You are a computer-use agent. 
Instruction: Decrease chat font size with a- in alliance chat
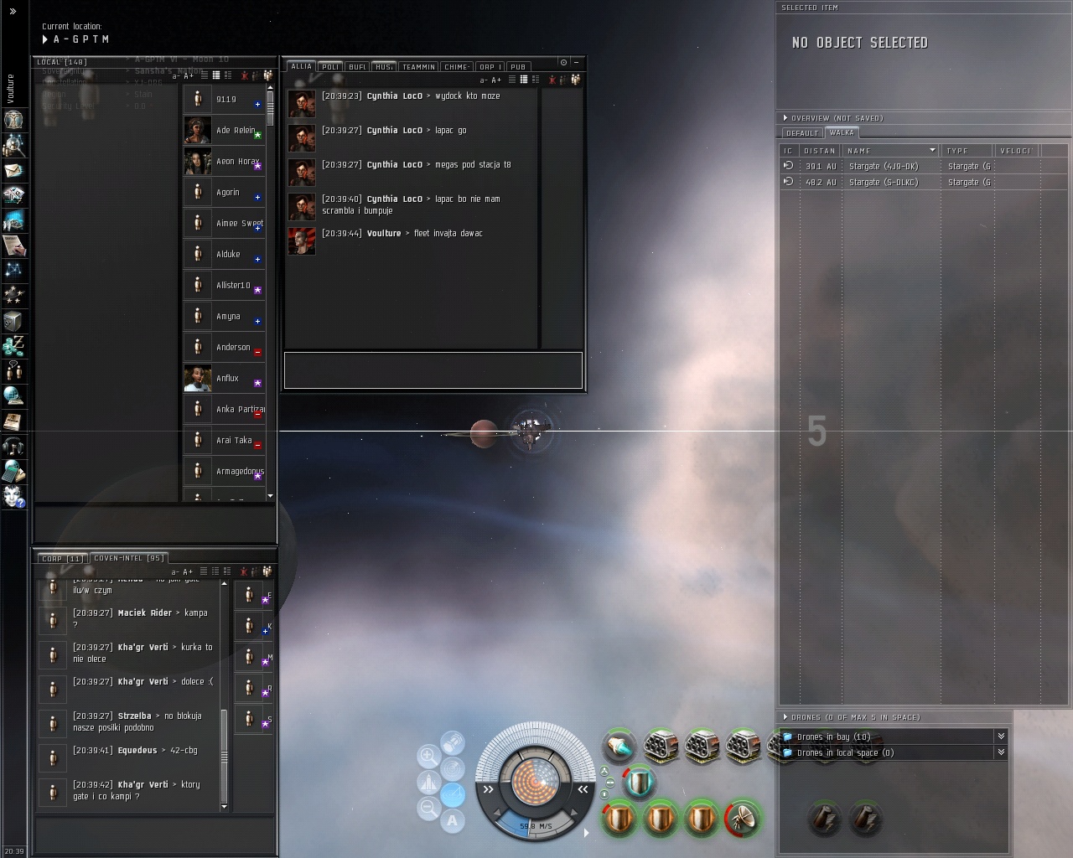484,80
